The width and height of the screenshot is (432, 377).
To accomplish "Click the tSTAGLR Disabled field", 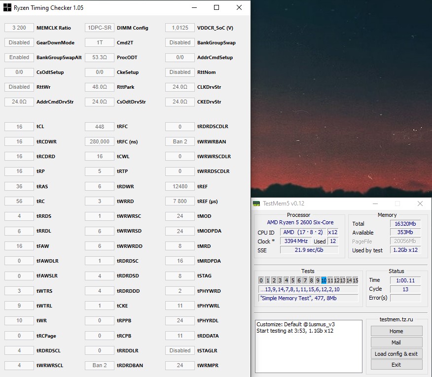I will coord(180,350).
